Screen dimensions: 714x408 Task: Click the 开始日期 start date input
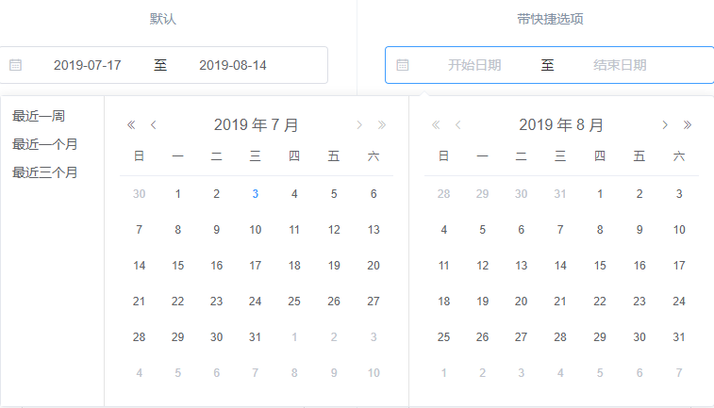pyautogui.click(x=474, y=65)
